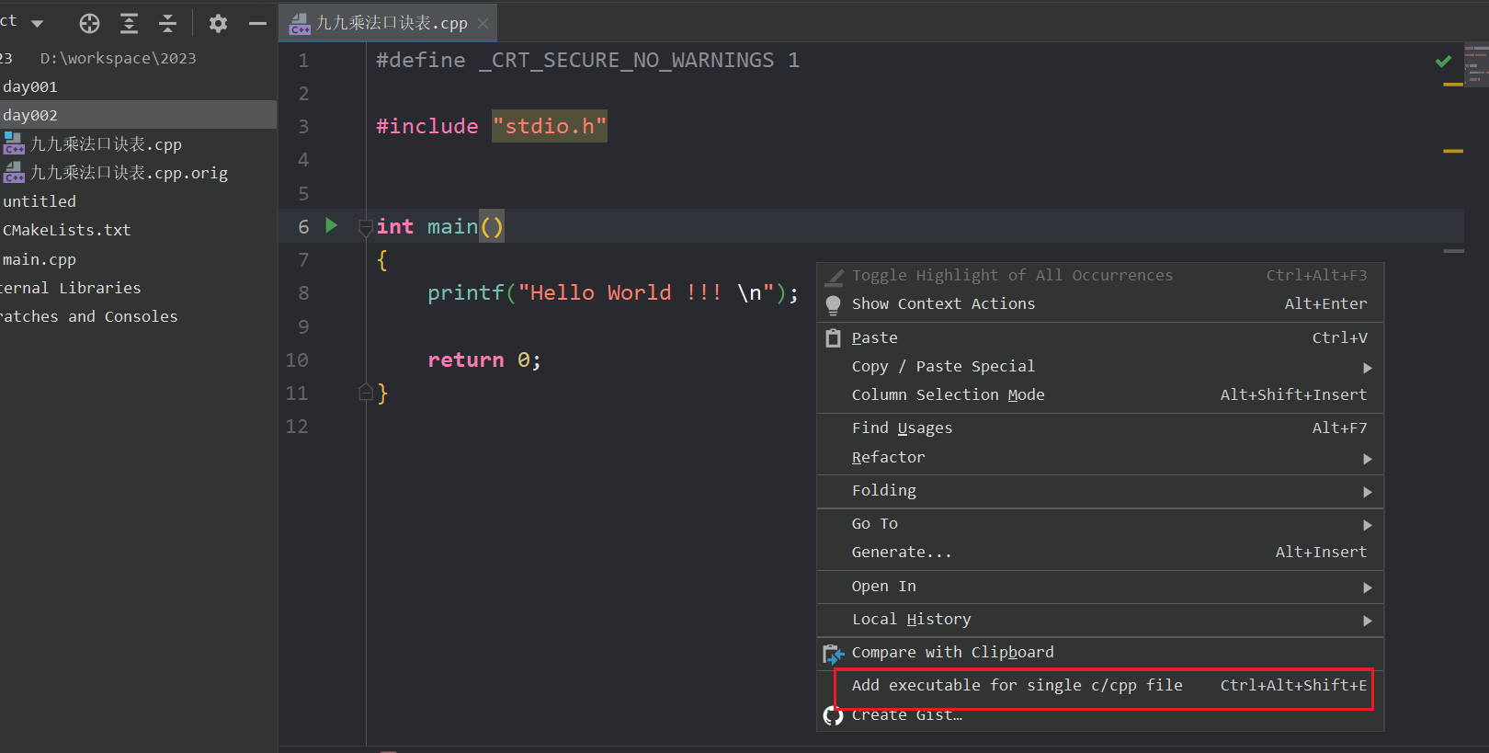Switch to the 九九乘法口诀表.cpp tab
Viewport: 1489px width, 753px height.
coord(388,23)
